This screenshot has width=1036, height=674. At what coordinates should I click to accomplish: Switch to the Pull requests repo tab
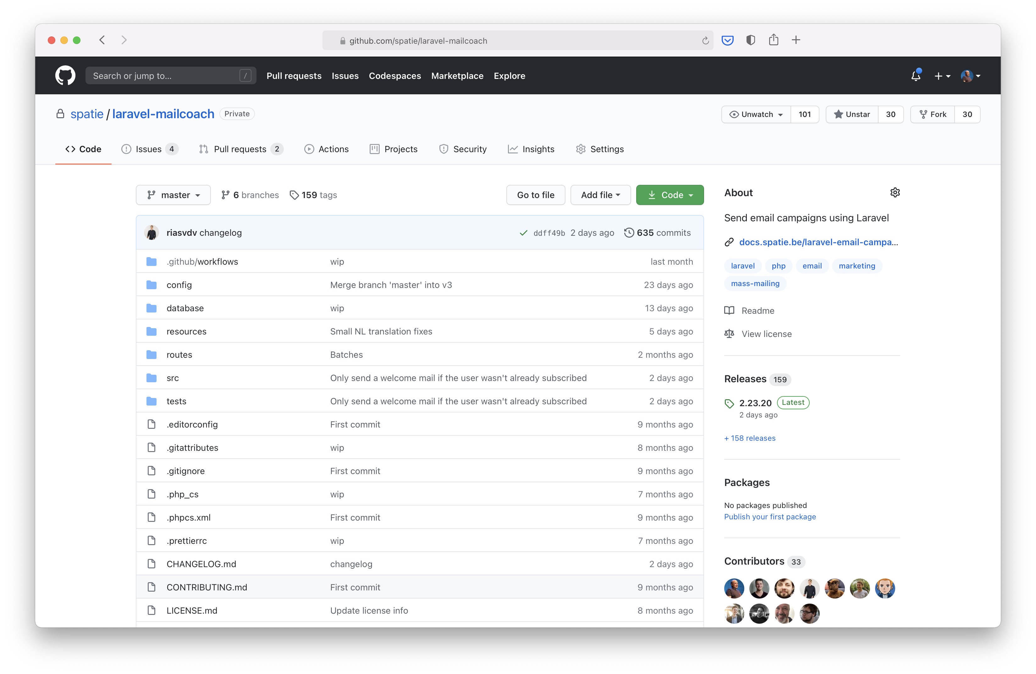[x=241, y=149]
